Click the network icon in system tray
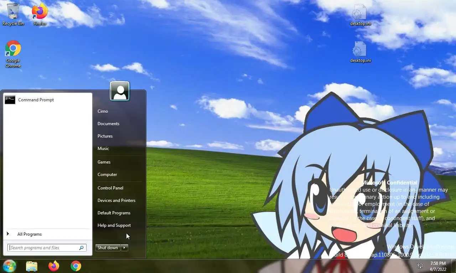This screenshot has width=456, height=273. pos(420,266)
